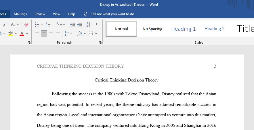
Task: Apply the No Spacing style
Action: 152,29
